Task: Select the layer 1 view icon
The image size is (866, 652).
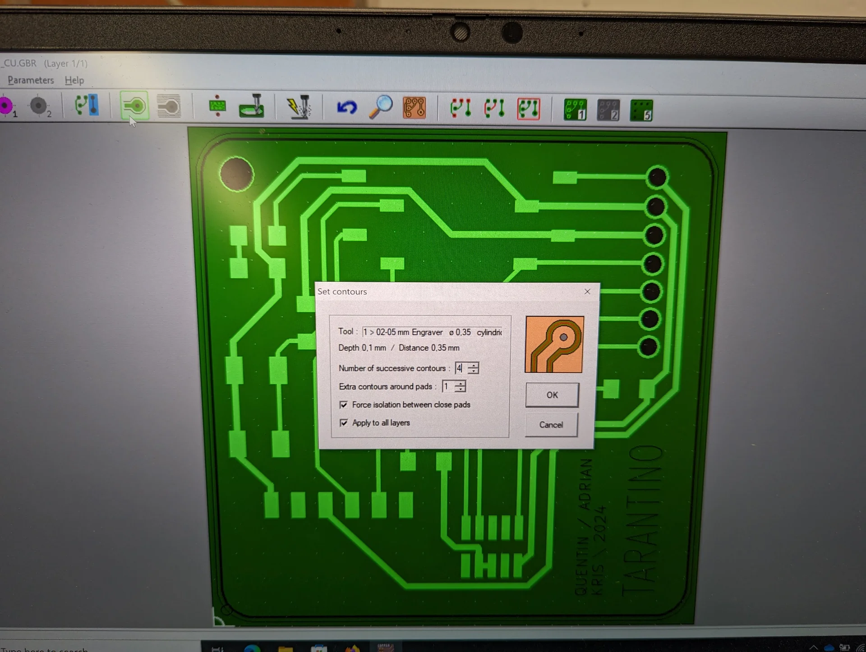Action: [x=575, y=110]
